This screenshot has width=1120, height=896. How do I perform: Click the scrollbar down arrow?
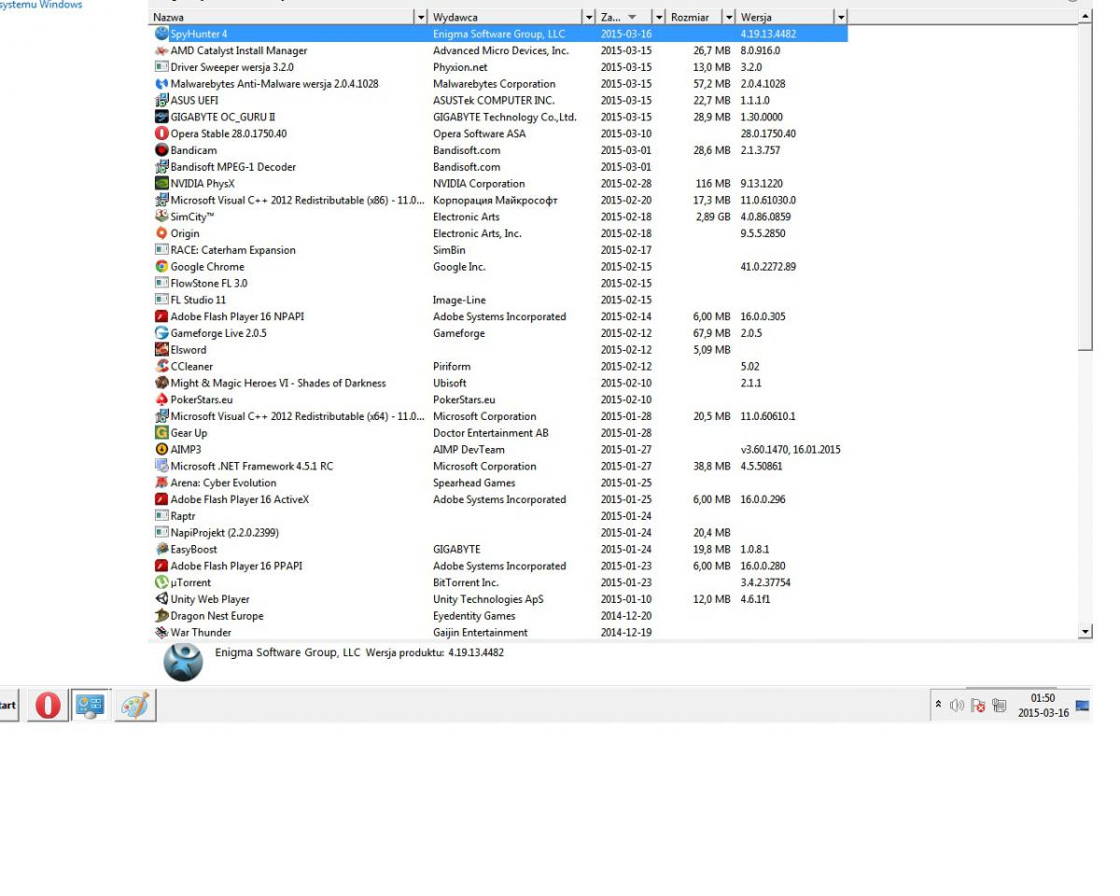[x=1085, y=632]
